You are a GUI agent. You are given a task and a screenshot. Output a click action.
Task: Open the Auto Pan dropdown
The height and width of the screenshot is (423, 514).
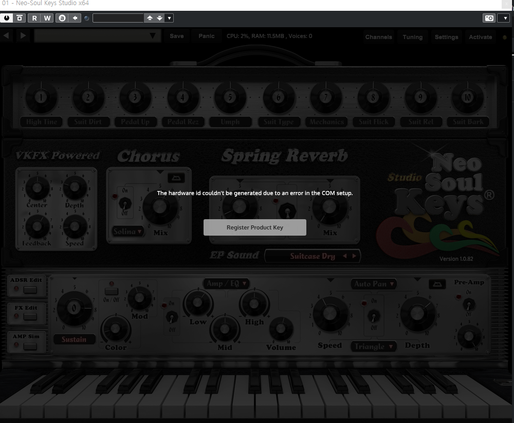pos(374,284)
